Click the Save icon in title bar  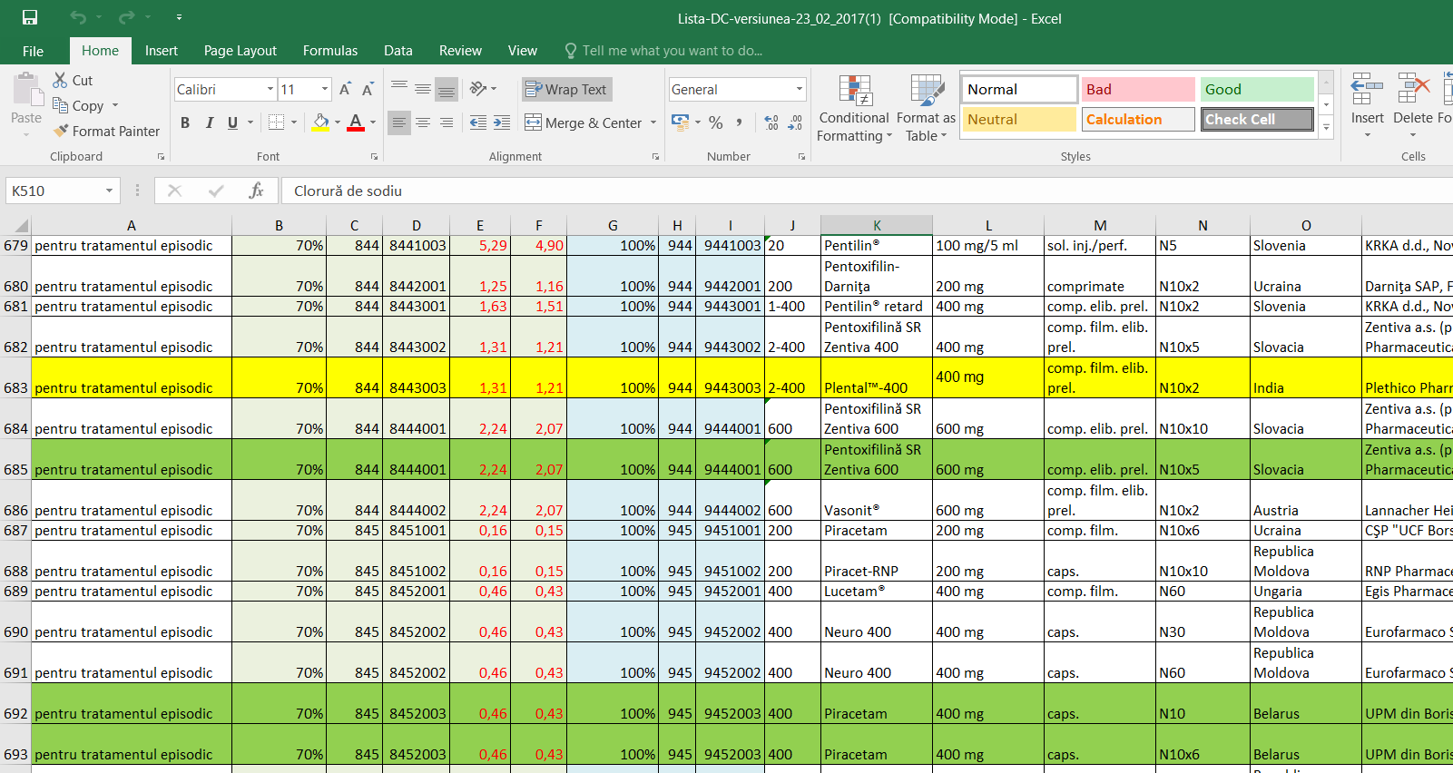30,18
